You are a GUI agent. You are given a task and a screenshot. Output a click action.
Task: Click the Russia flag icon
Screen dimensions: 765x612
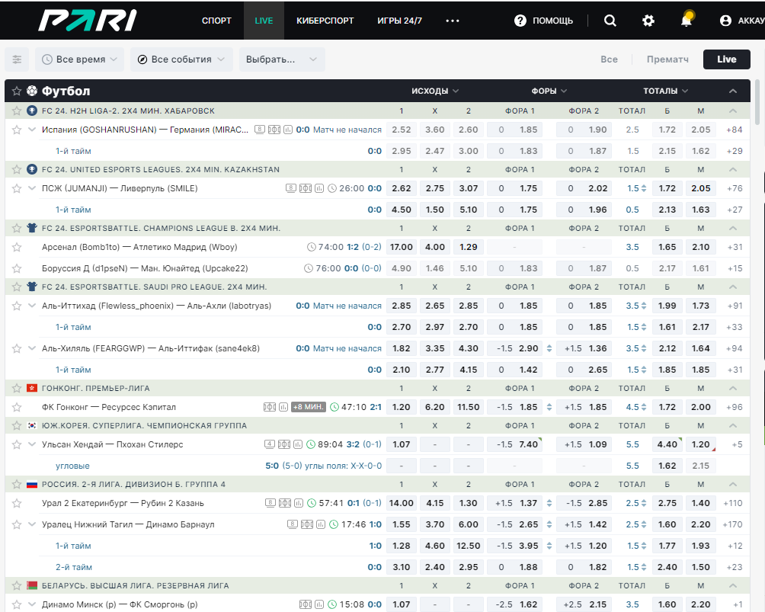point(32,484)
